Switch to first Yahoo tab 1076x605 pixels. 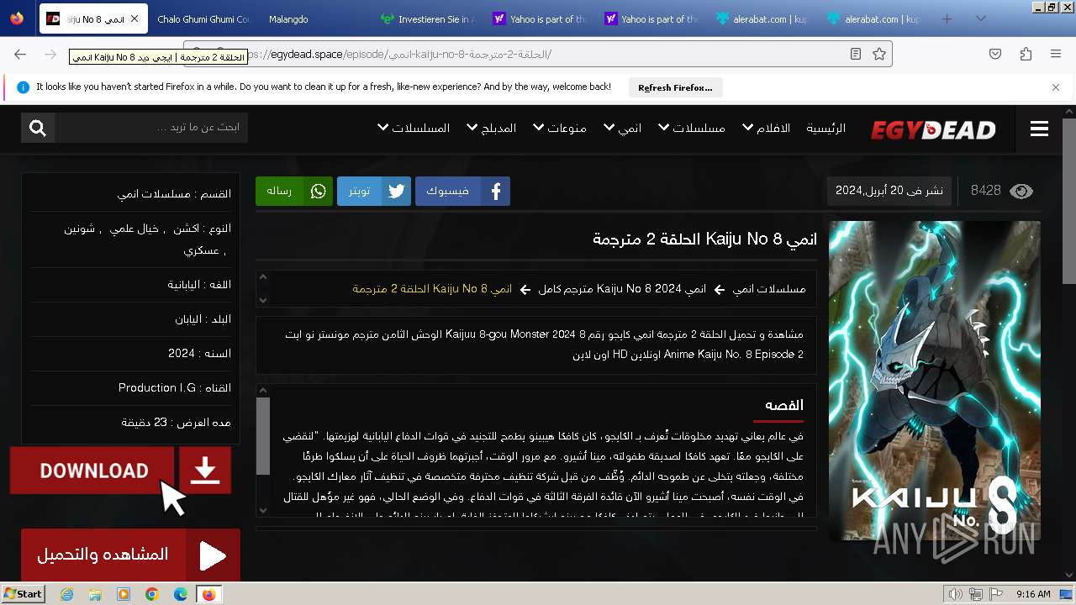point(538,18)
